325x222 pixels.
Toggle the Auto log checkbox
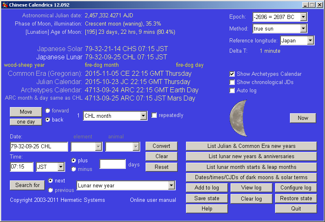[x=232, y=91]
